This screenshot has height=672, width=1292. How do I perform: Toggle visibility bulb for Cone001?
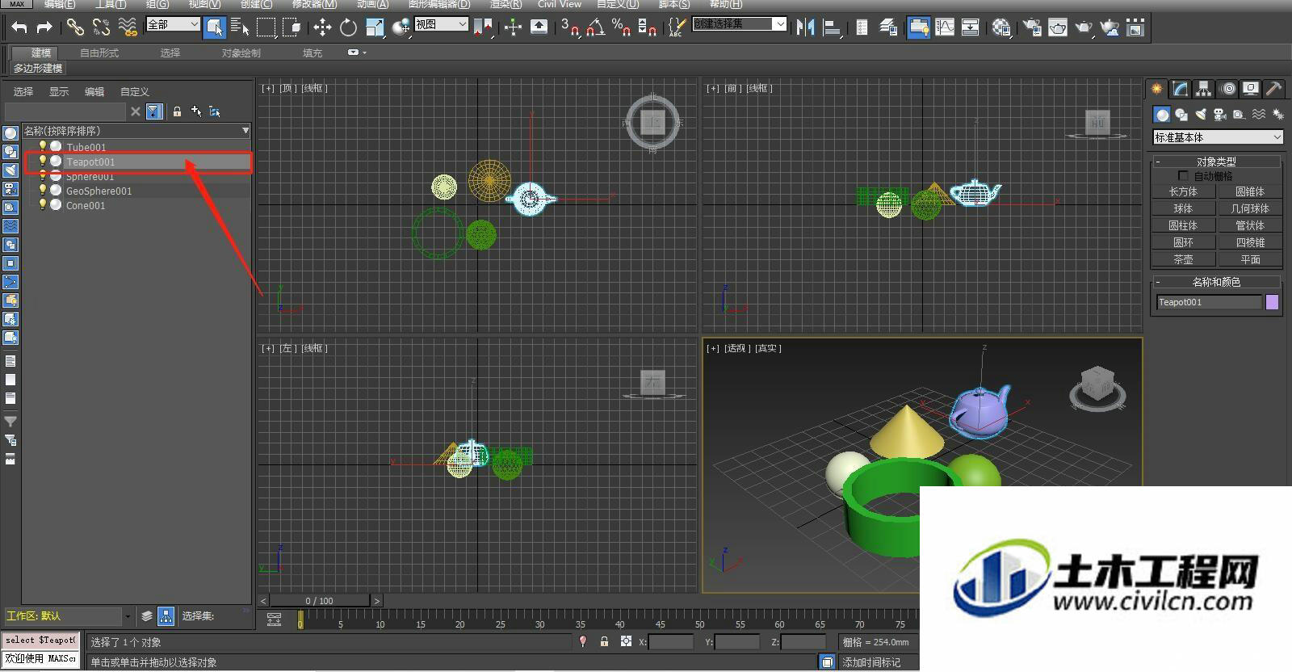click(43, 204)
